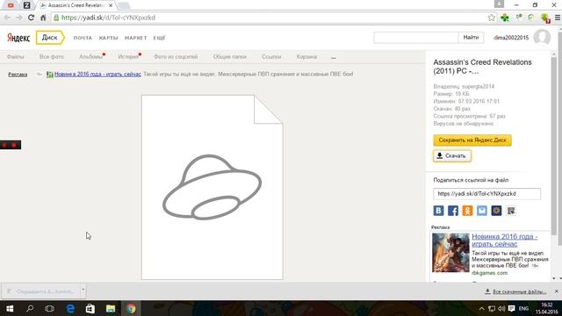
Task: Click the address bar URL
Action: point(108,18)
